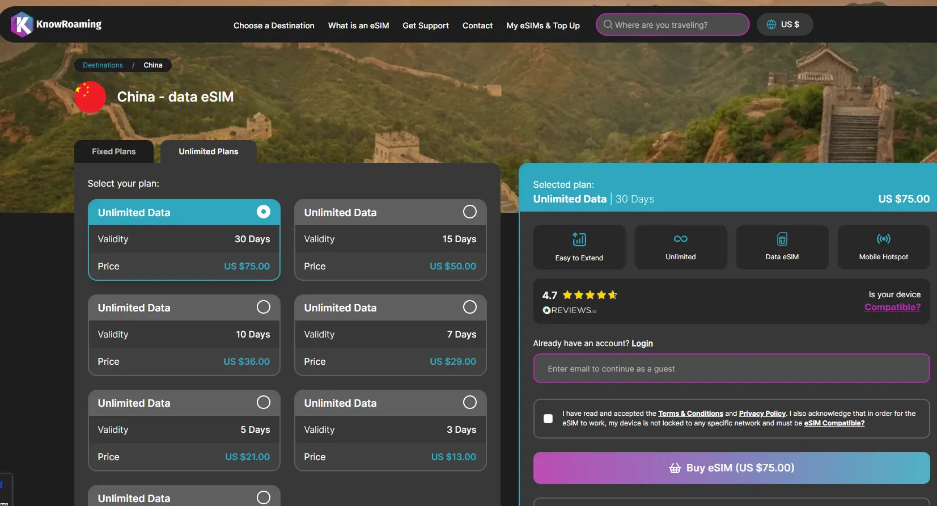The image size is (937, 506).
Task: Click the US $75.00 plan price
Action: [x=247, y=266]
